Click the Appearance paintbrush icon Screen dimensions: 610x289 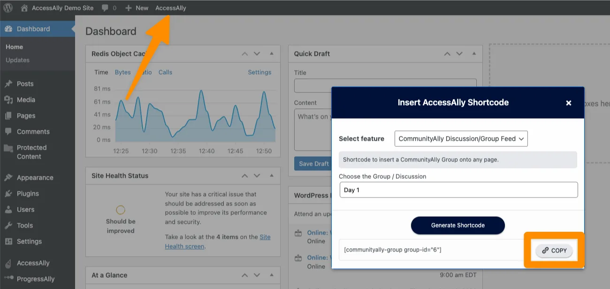[x=8, y=178]
